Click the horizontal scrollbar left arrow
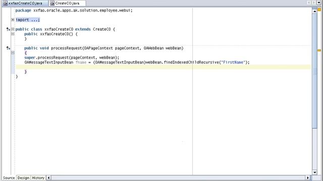This screenshot has height=181, width=323. click(48, 178)
